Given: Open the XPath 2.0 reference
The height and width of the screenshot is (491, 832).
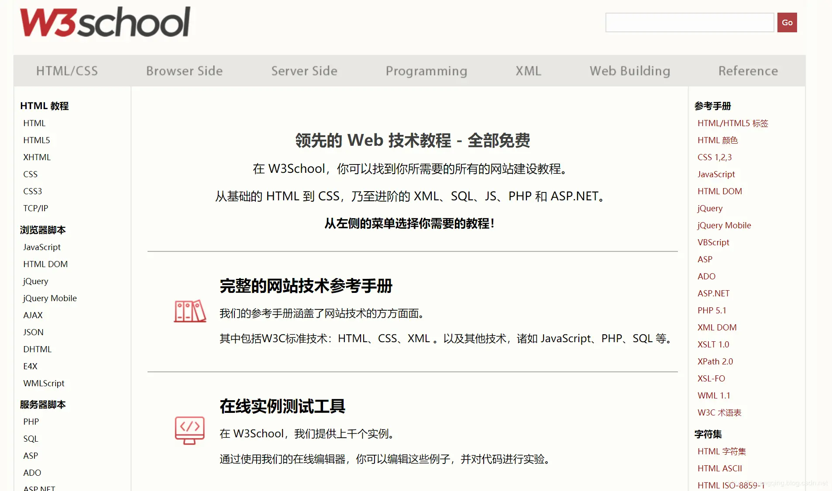Looking at the screenshot, I should 715,361.
